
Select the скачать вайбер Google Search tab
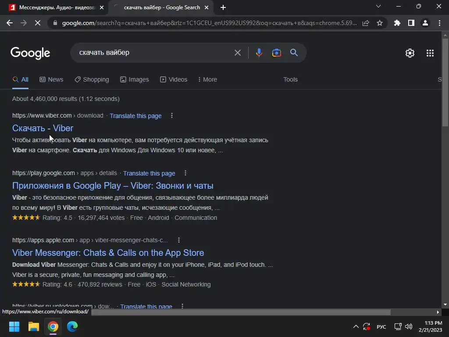pos(161,7)
